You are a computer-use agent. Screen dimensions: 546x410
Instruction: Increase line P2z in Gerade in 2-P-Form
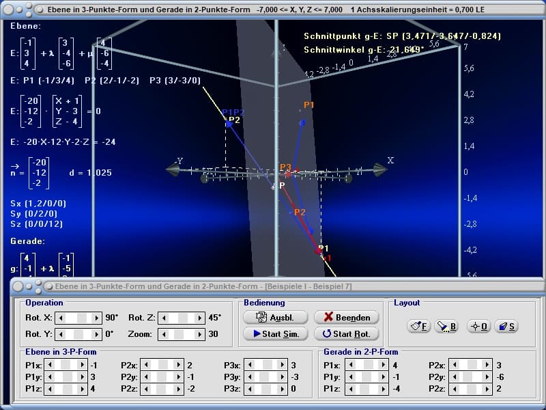[487, 389]
